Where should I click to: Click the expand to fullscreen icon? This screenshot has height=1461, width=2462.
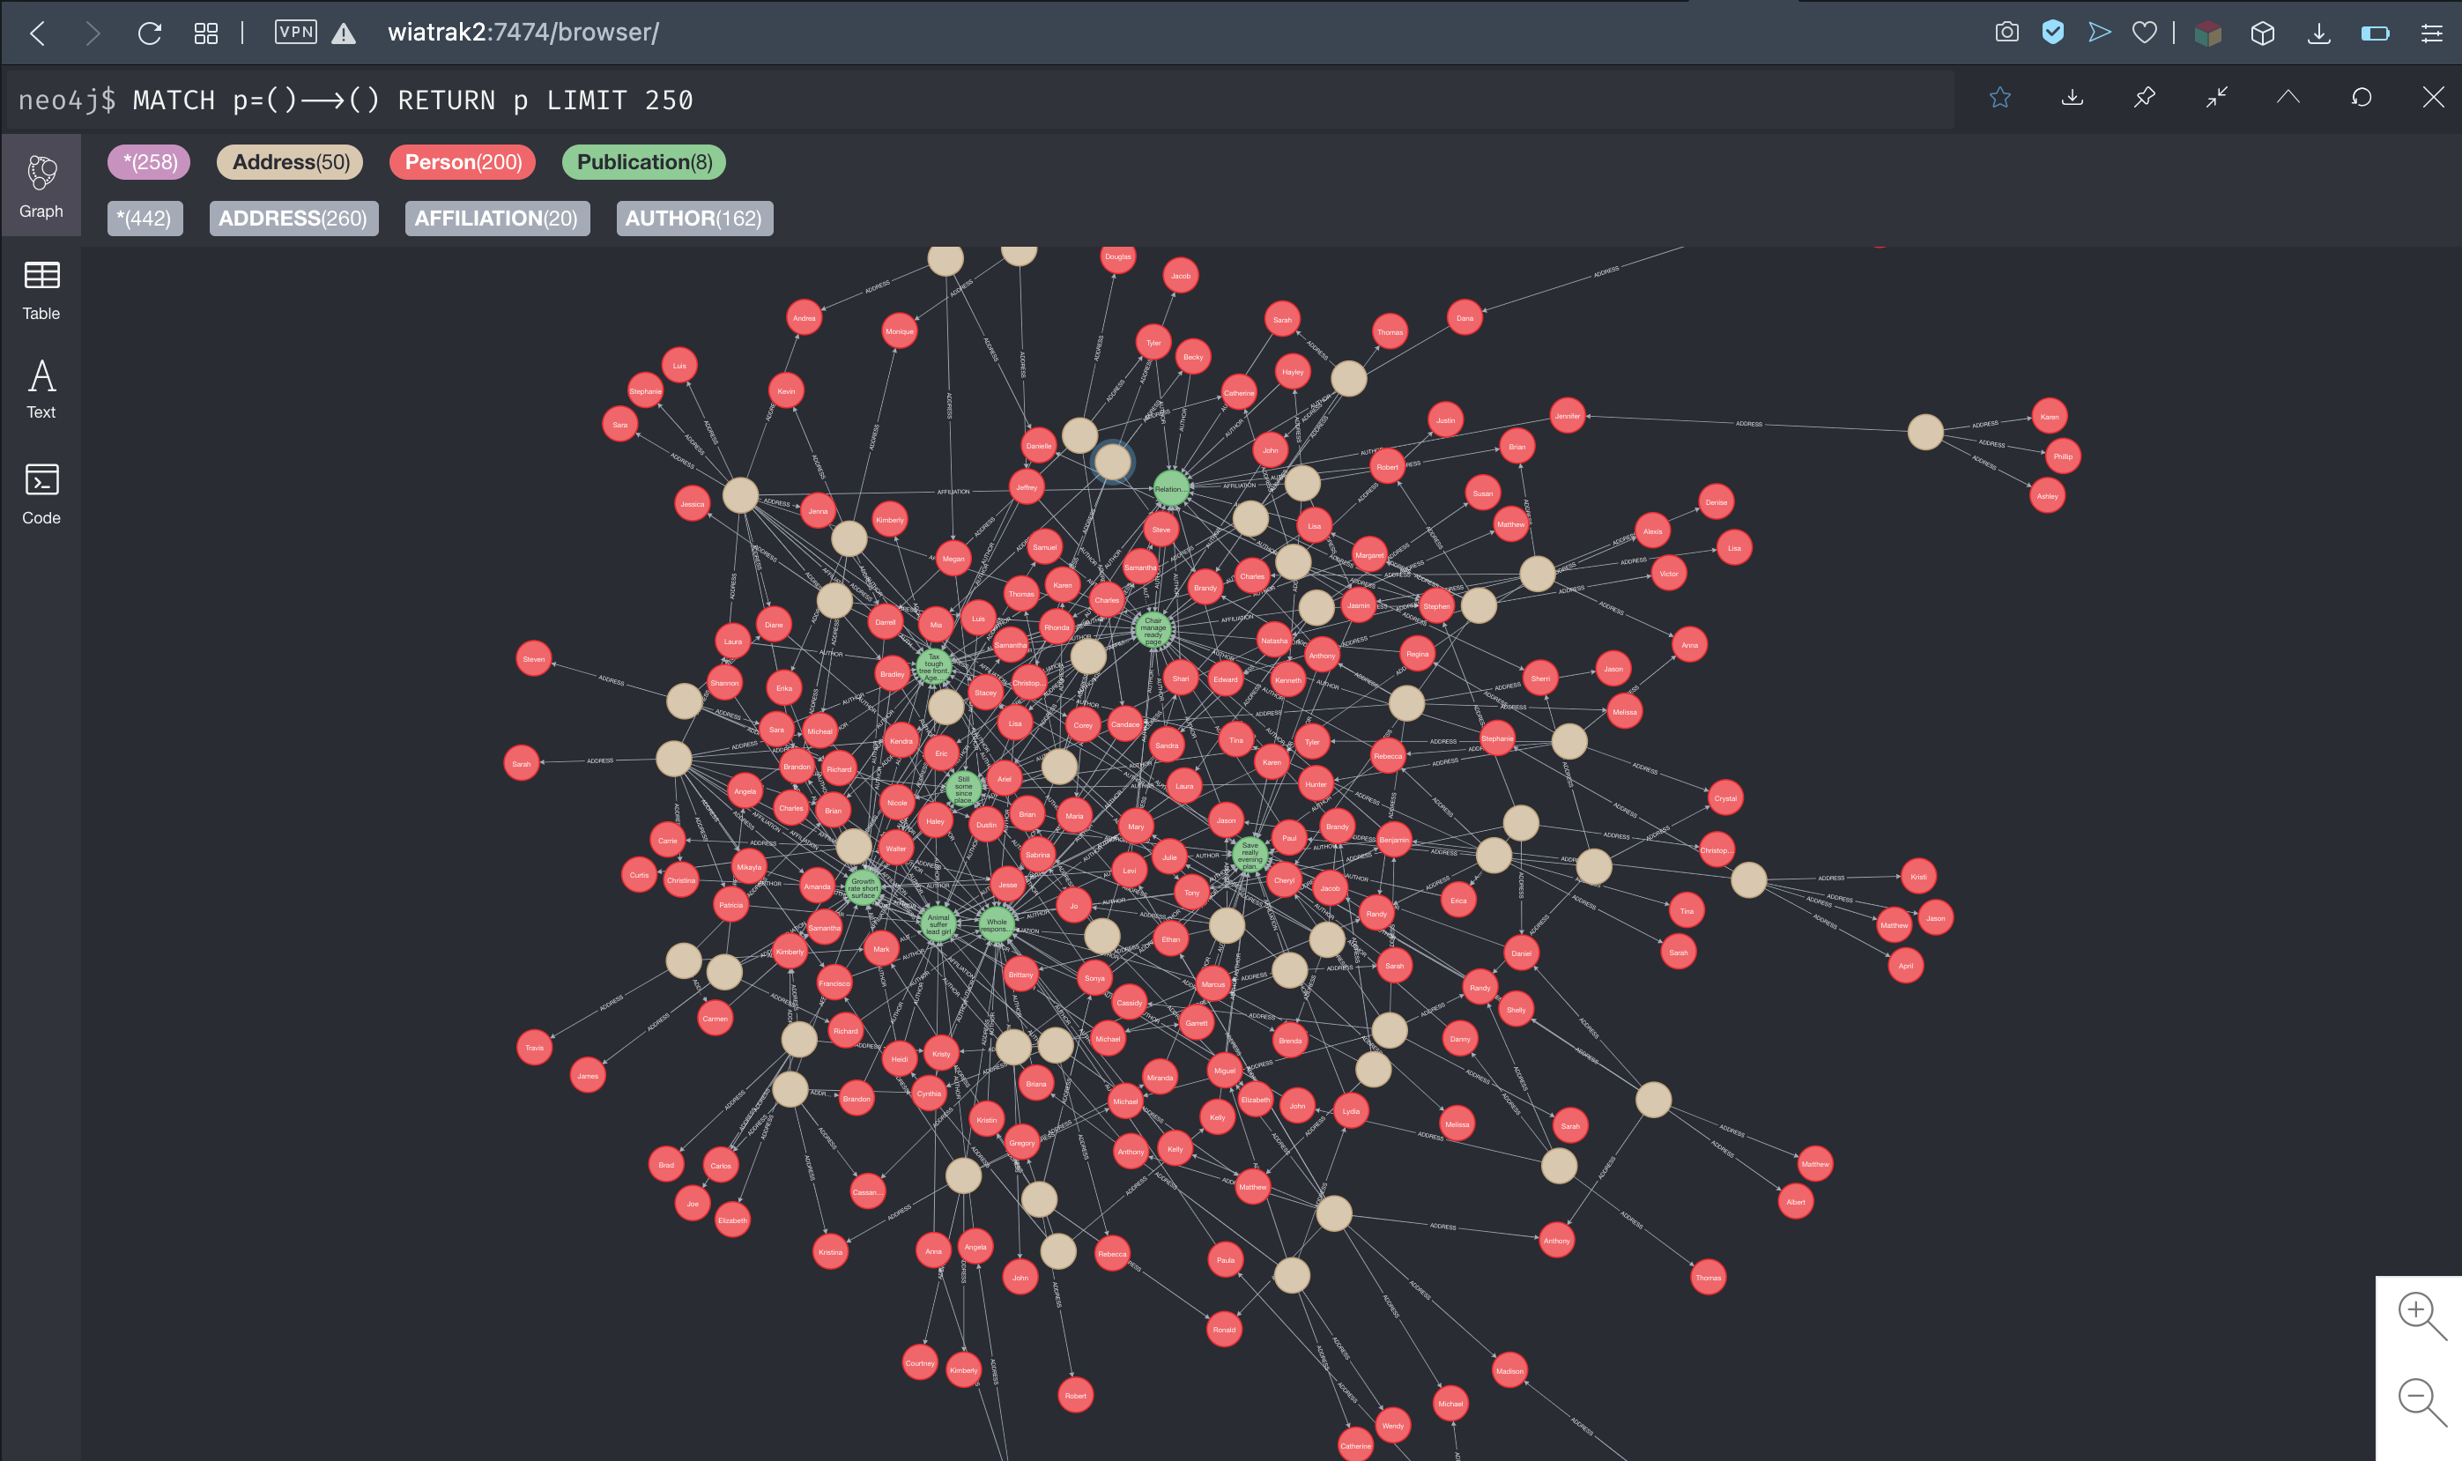click(x=2219, y=98)
